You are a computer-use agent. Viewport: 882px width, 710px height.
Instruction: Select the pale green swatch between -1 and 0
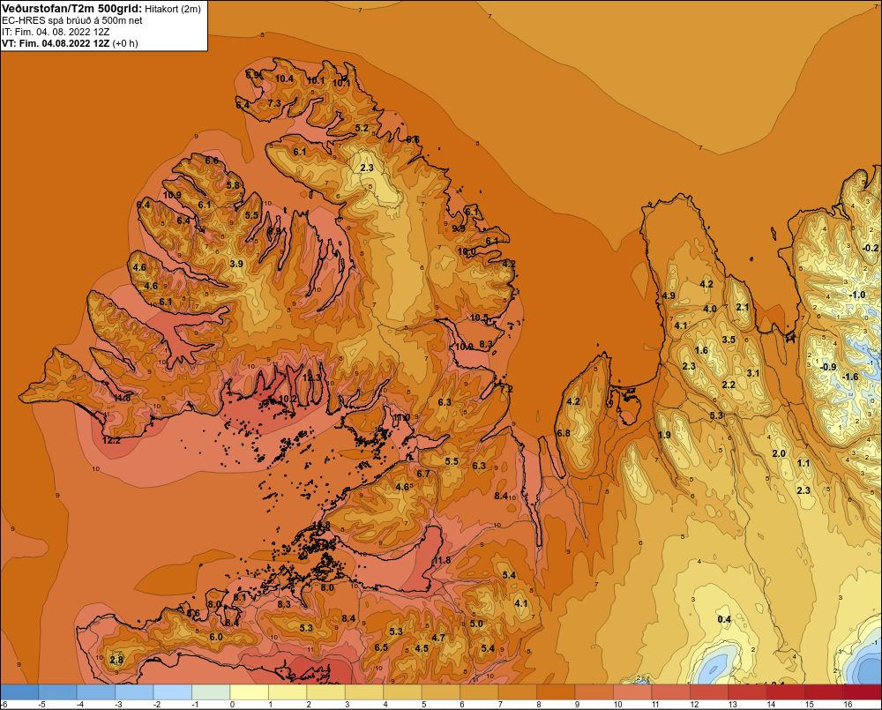pyautogui.click(x=211, y=691)
